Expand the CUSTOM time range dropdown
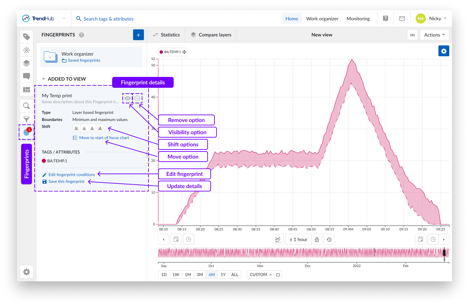Screen dimensions: 469x305 point(260,274)
